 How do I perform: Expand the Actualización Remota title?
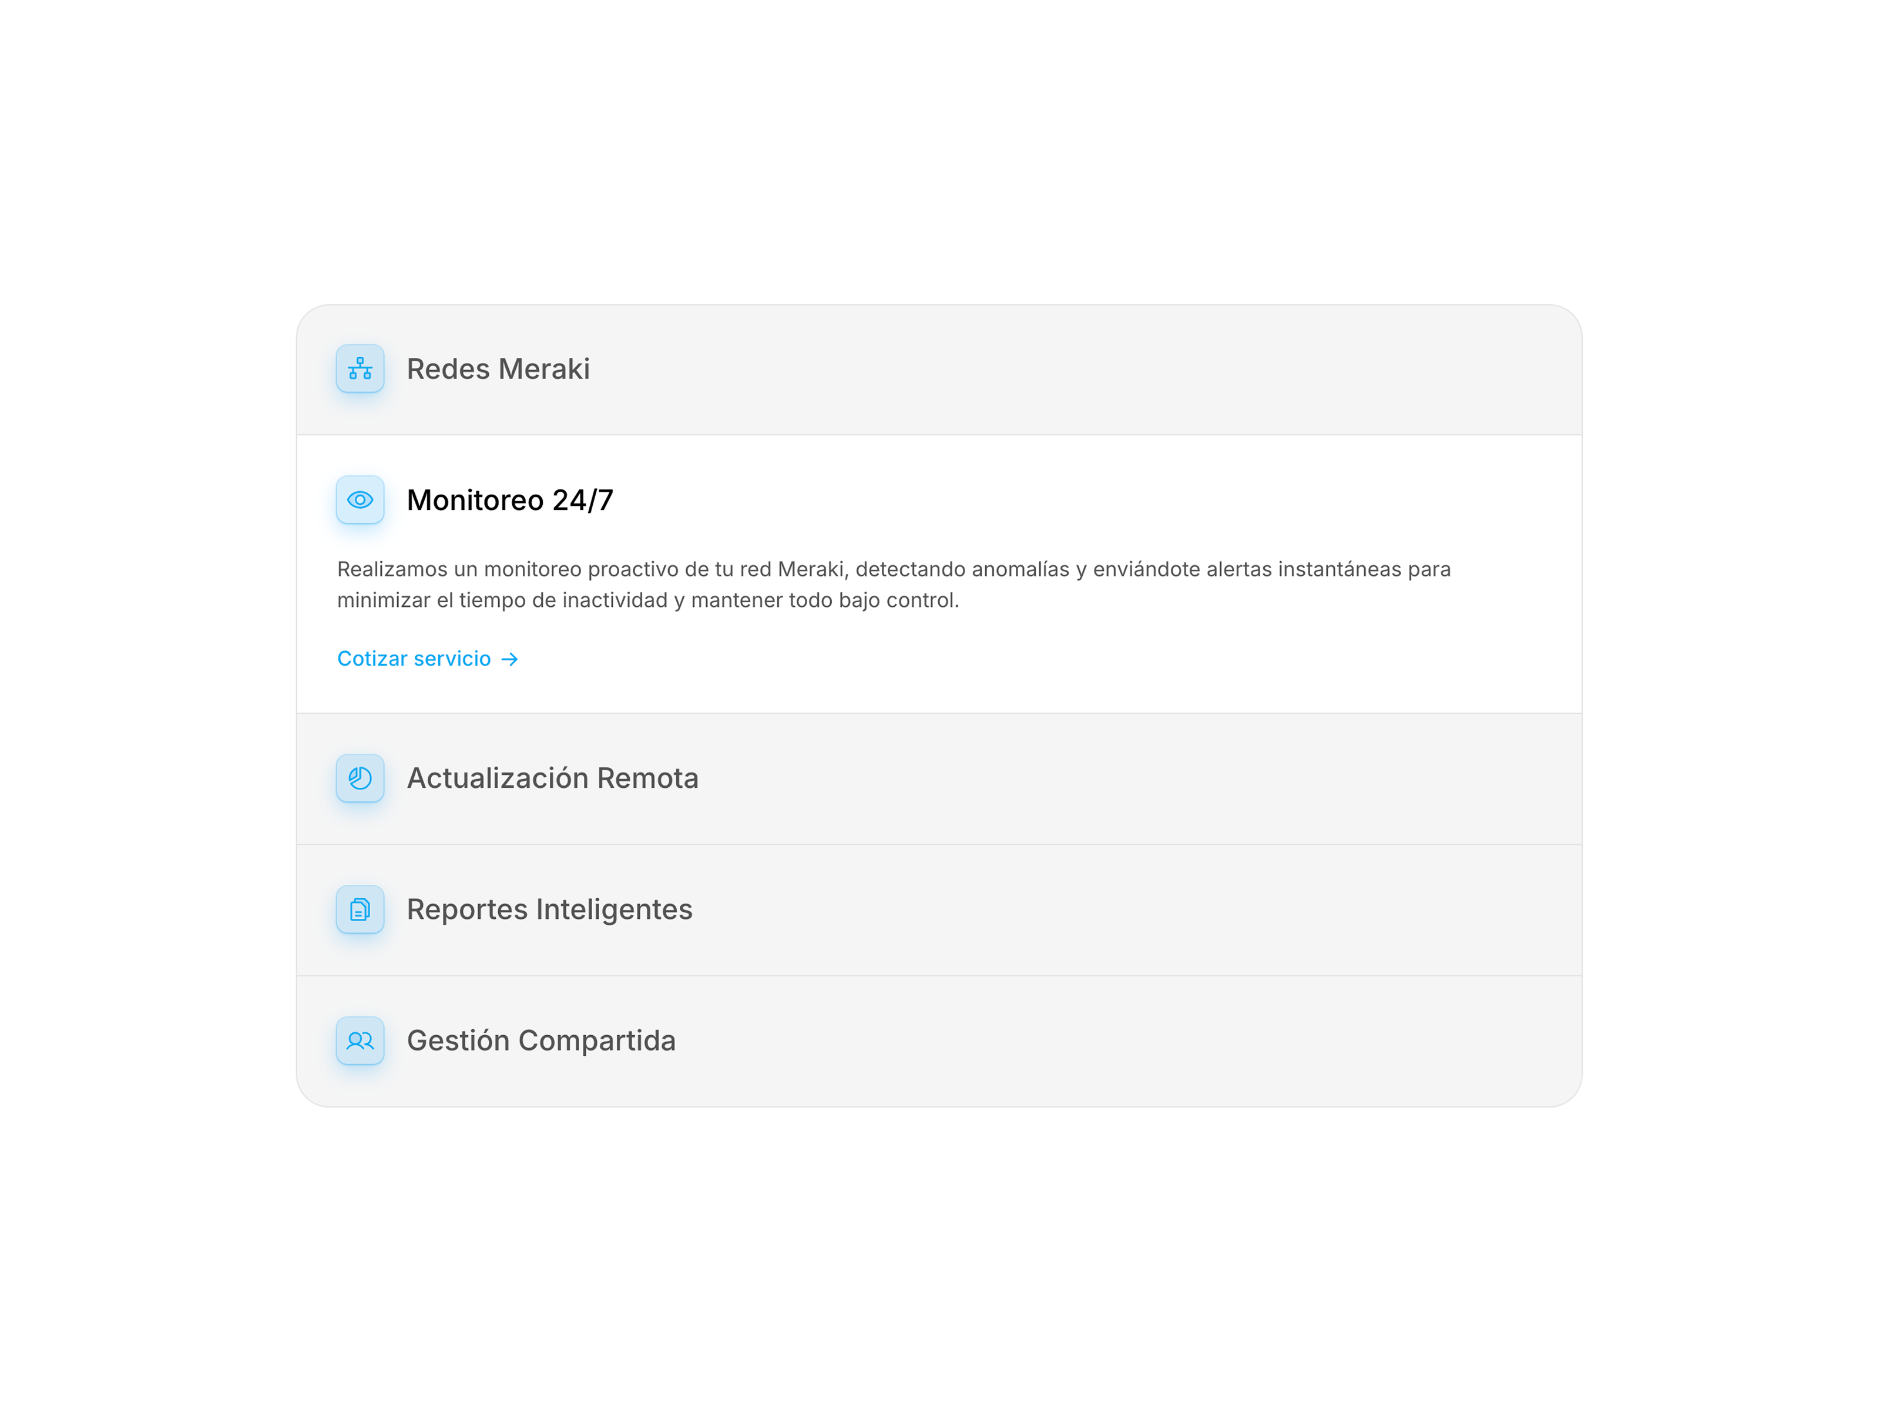(x=552, y=778)
